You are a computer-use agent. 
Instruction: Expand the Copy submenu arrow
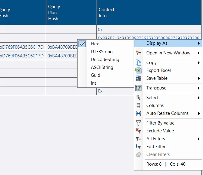pos(199,63)
